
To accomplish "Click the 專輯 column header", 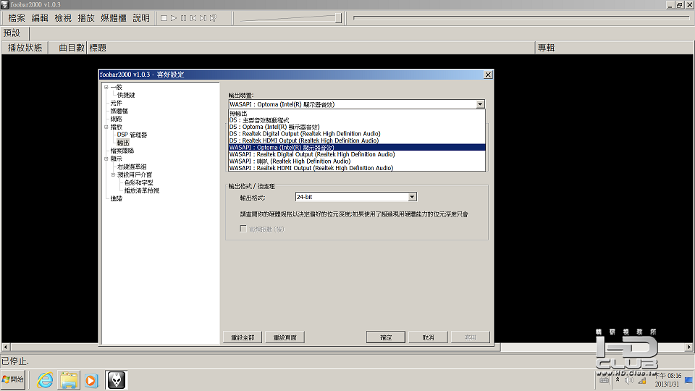I will click(x=614, y=48).
